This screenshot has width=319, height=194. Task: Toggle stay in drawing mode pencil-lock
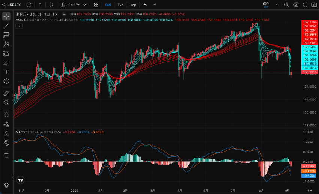(6, 124)
